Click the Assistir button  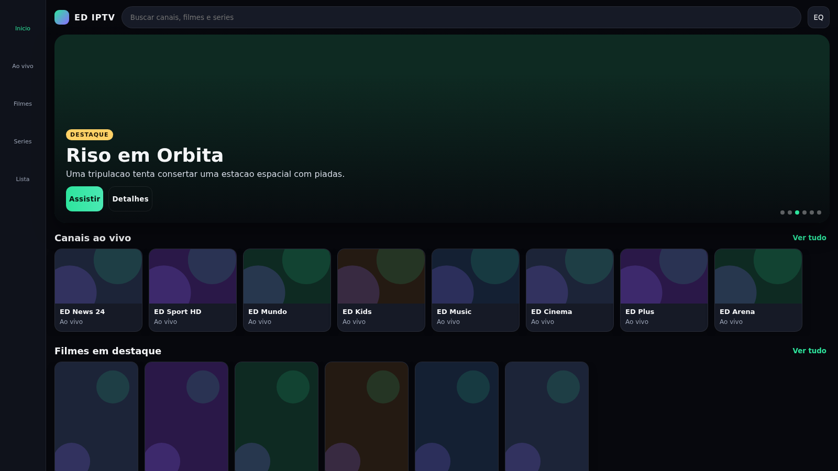click(x=84, y=199)
